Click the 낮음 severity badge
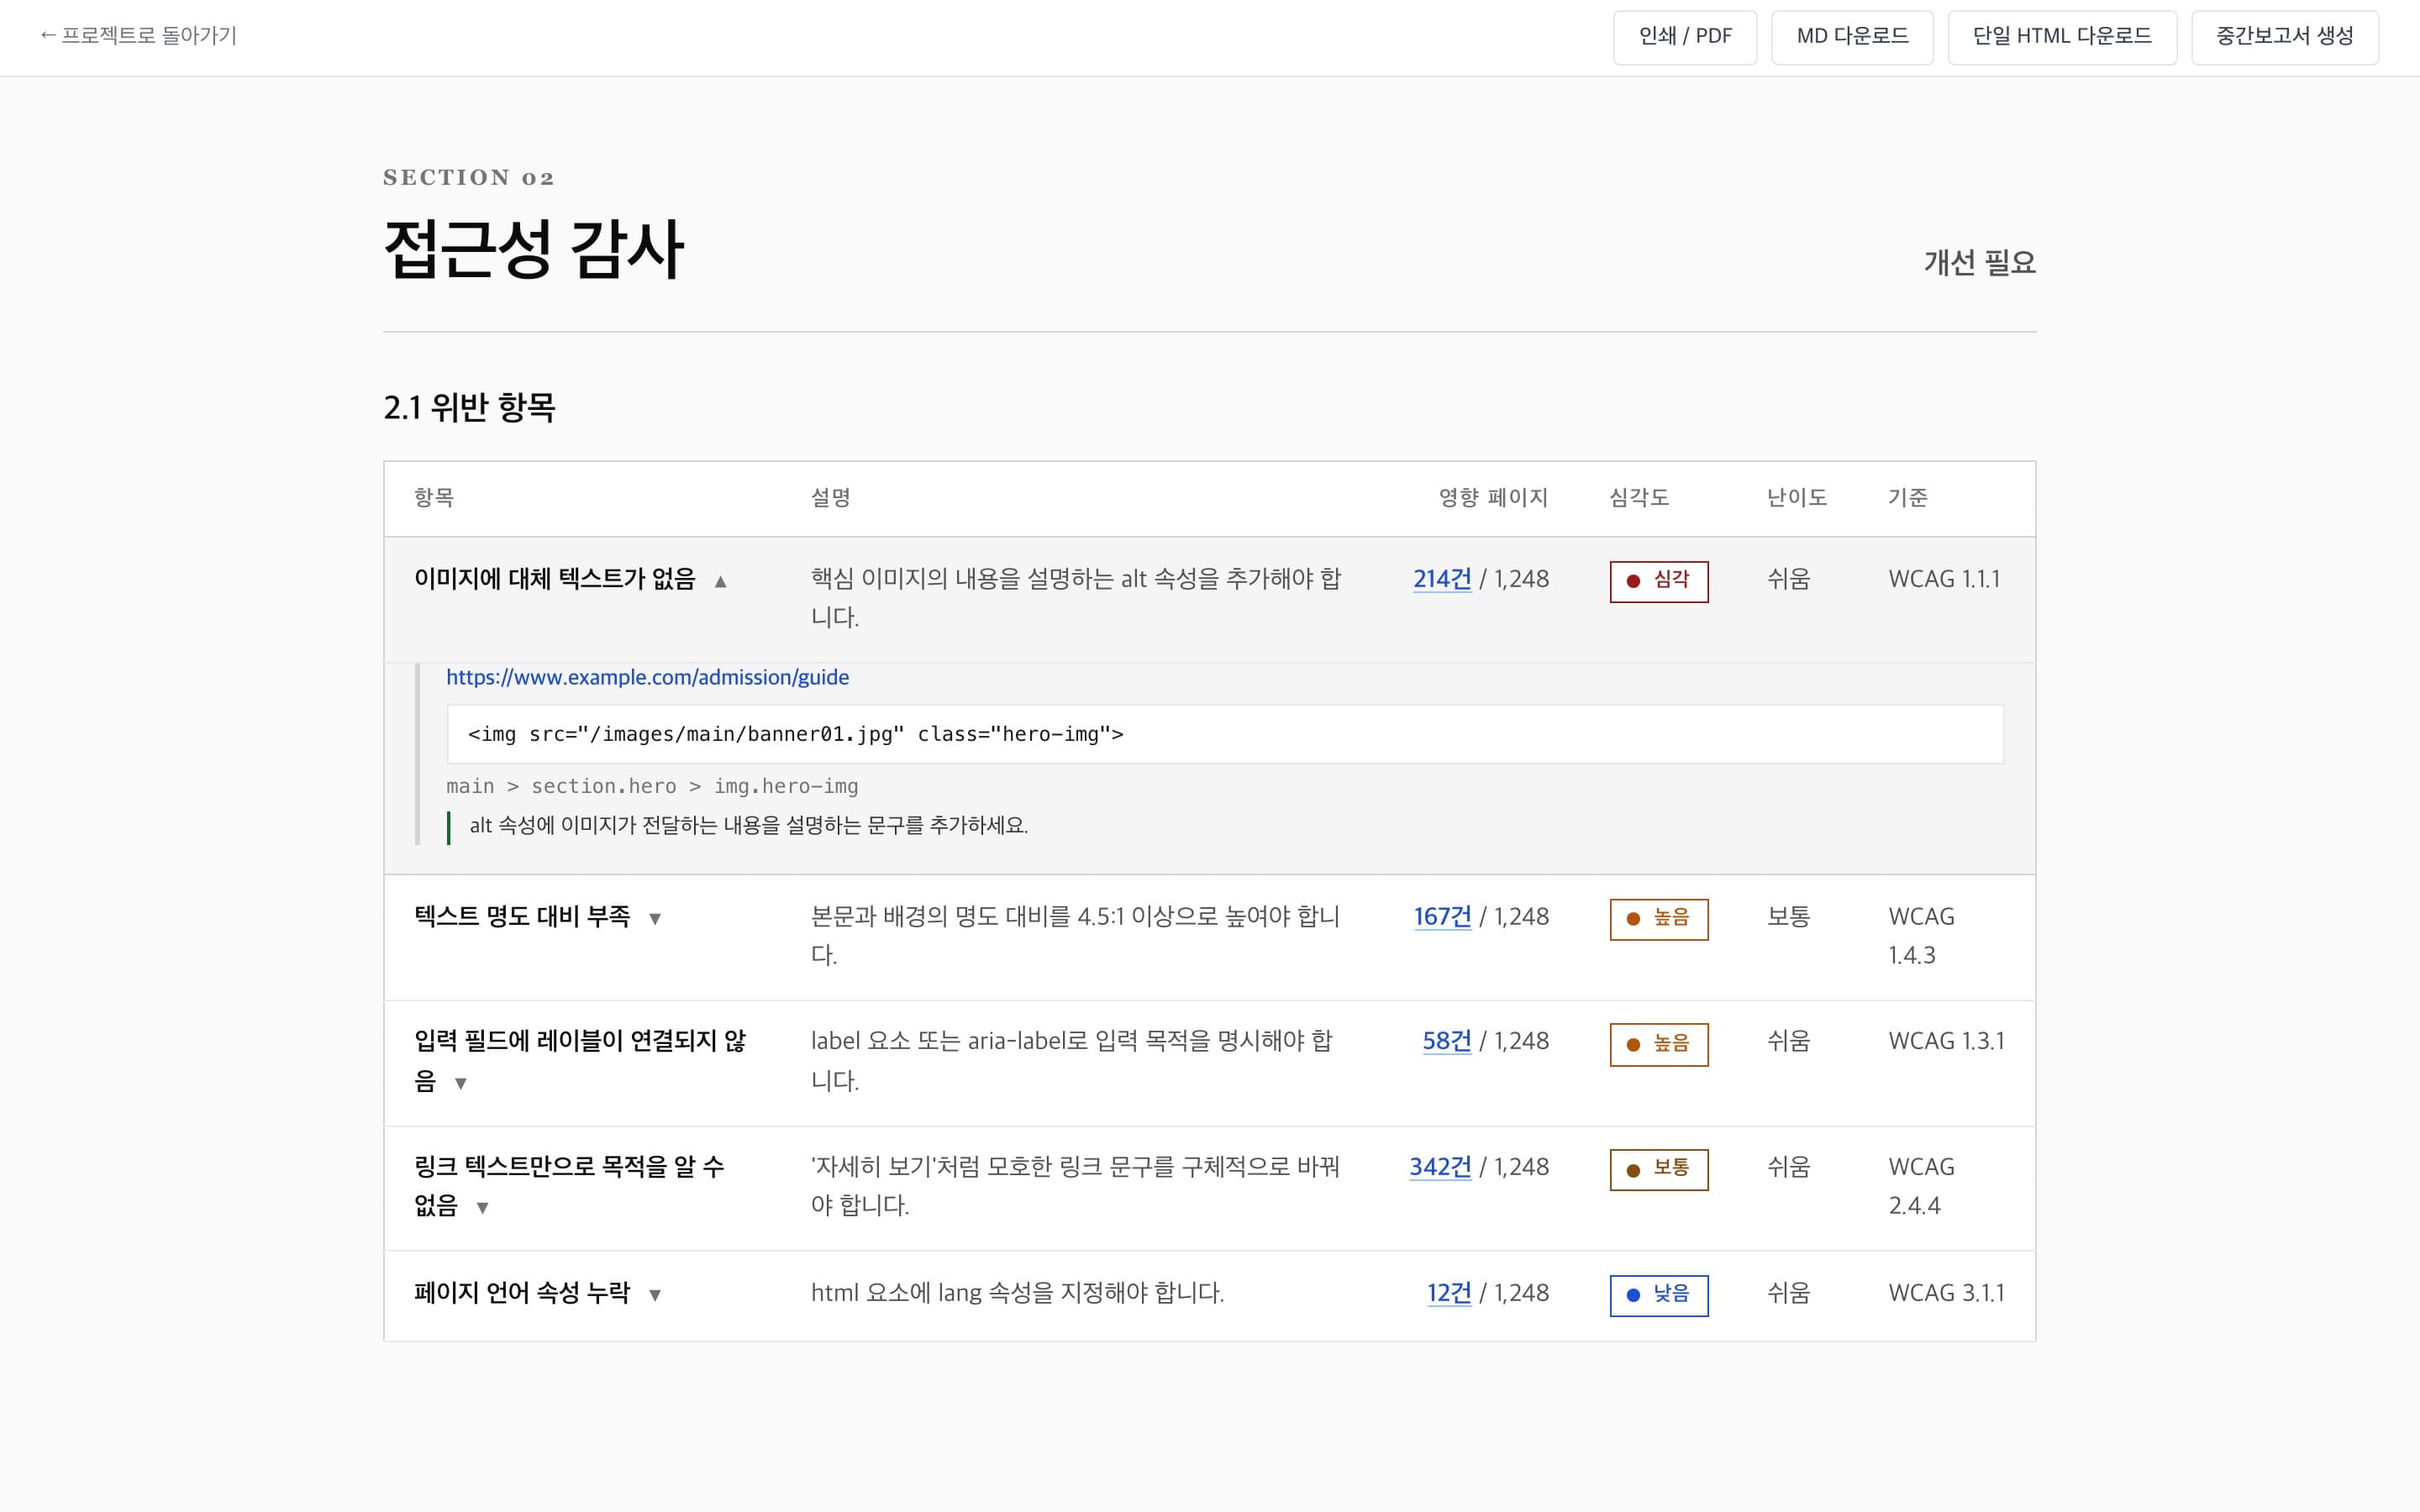This screenshot has width=2420, height=1512. (1659, 1296)
